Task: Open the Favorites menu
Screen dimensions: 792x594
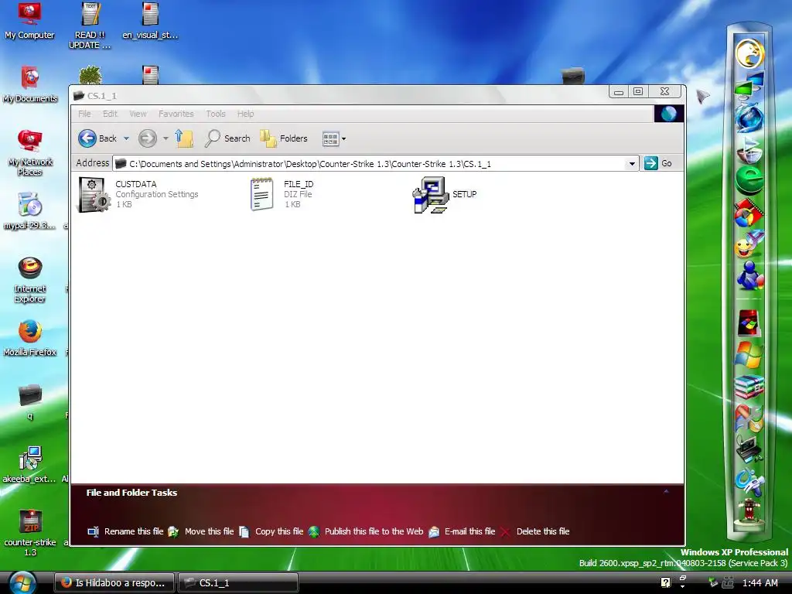Action: coord(176,114)
